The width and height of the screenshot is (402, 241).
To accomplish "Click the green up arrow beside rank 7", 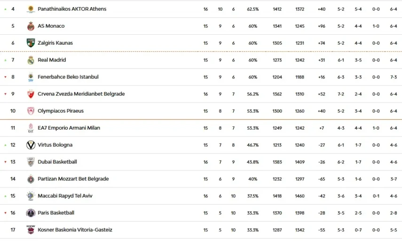I will [x=5, y=60].
